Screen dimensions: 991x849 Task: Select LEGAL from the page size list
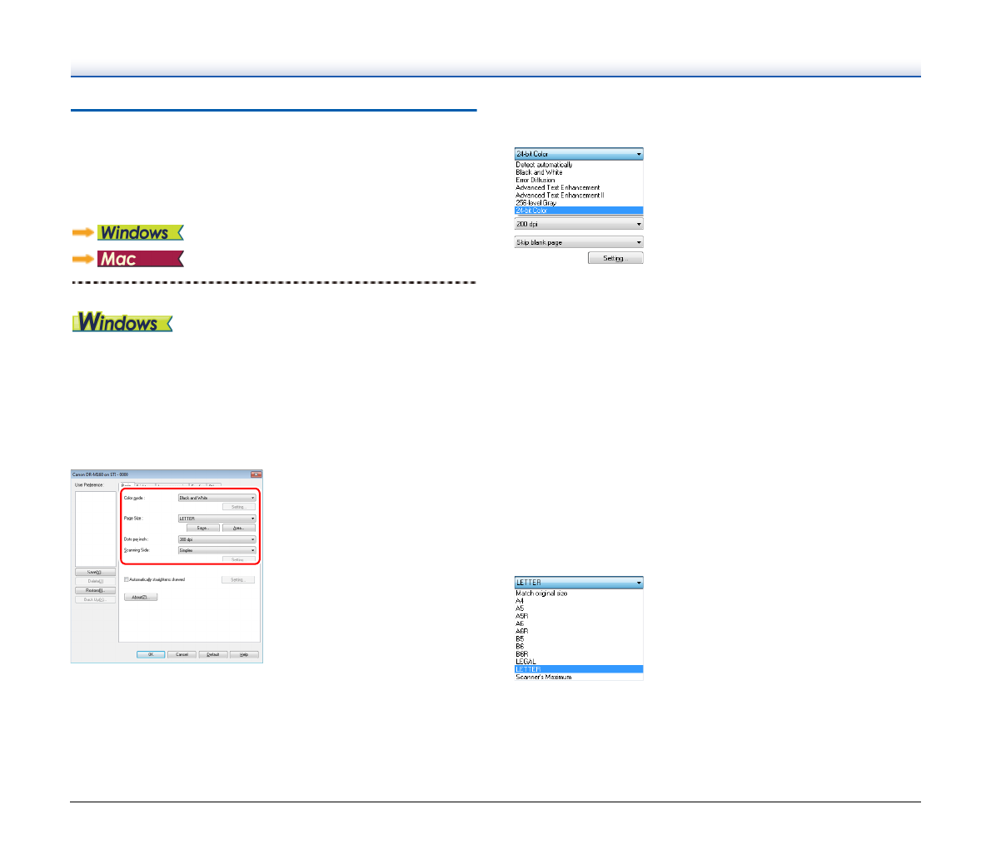pos(526,662)
